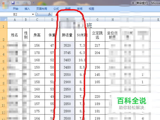Select column G header
This screenshot has height=120, width=160.
coord(98,19)
